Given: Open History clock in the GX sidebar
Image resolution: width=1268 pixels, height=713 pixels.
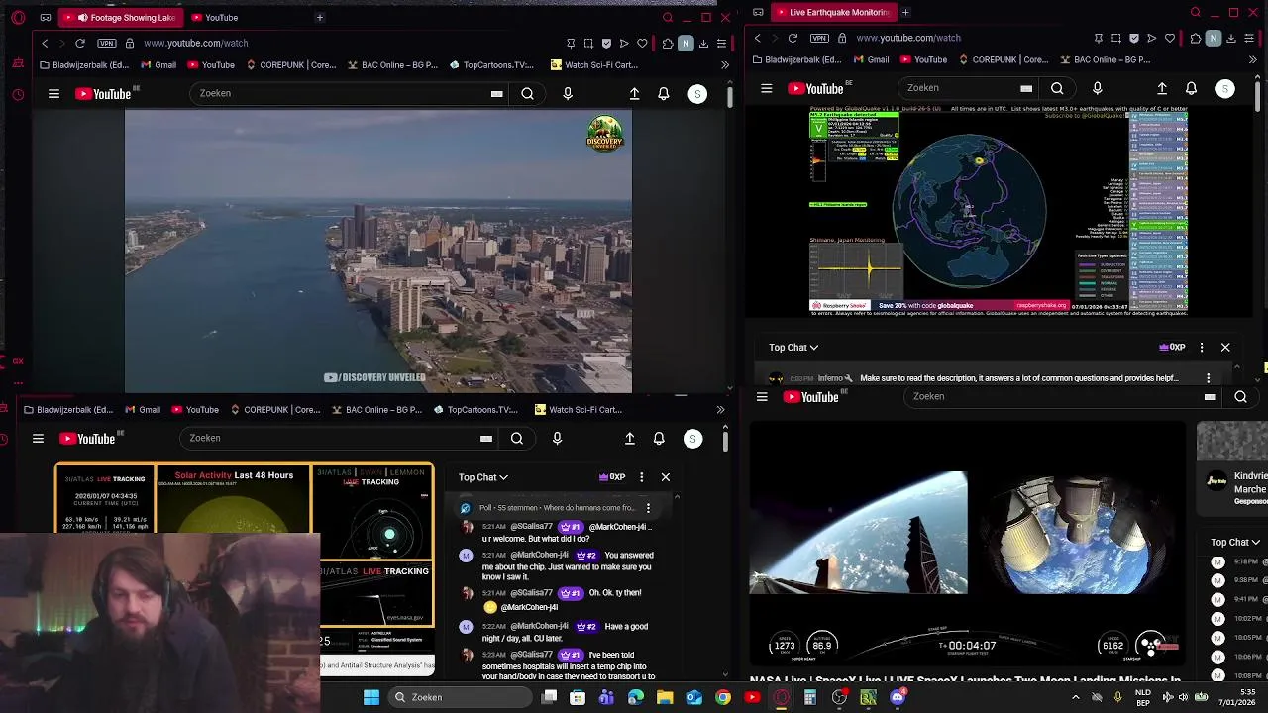Looking at the screenshot, I should point(18,95).
